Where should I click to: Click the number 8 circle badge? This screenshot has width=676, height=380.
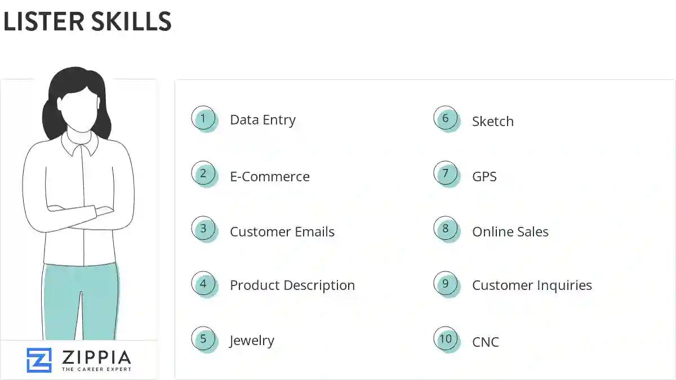446,229
